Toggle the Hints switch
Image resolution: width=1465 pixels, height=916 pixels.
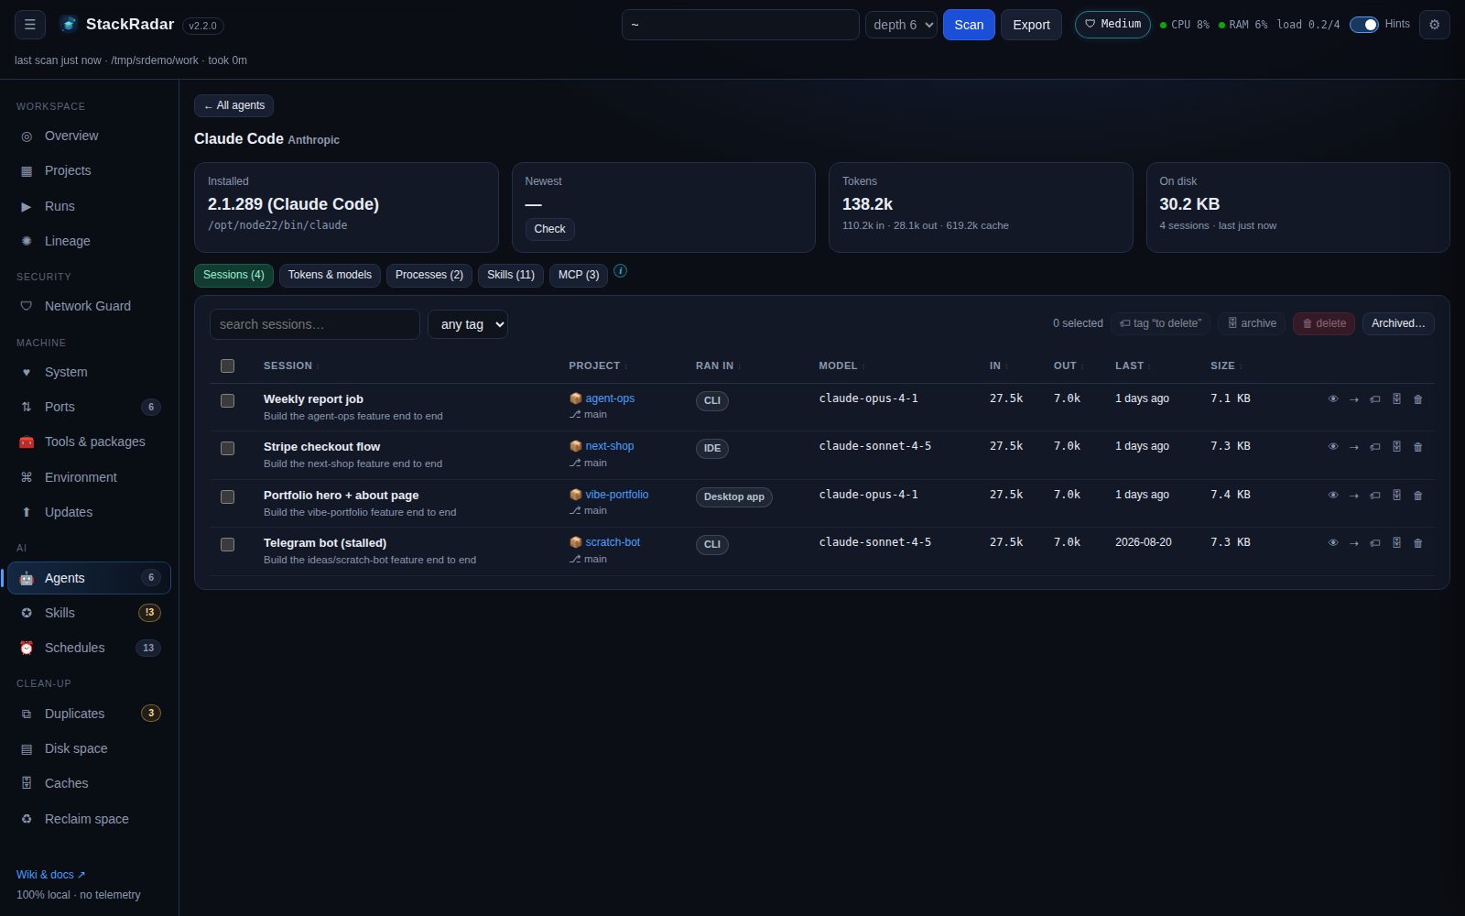(x=1363, y=25)
